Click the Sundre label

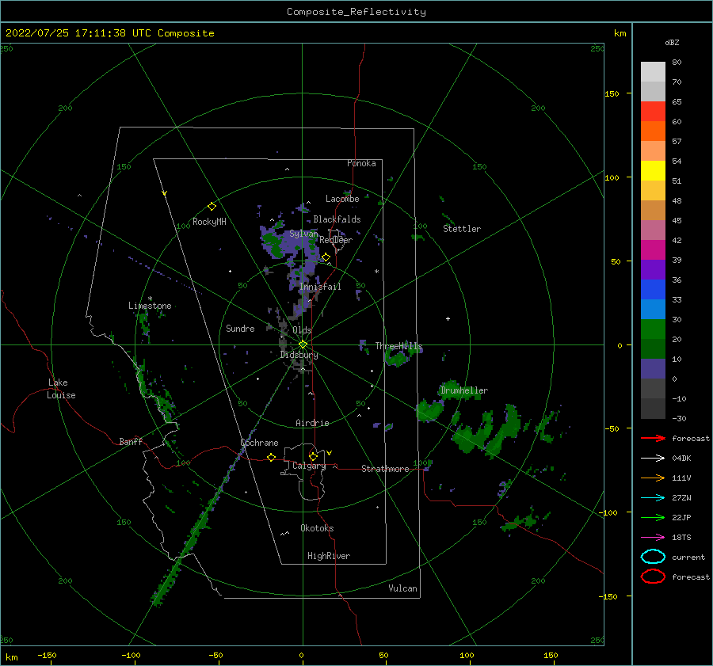pyautogui.click(x=240, y=328)
